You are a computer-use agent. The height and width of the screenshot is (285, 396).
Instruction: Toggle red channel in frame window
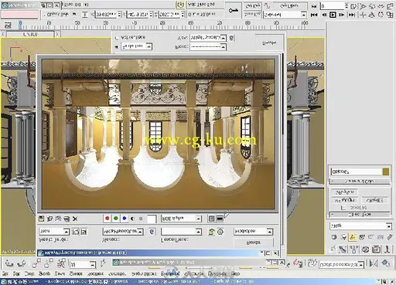pos(107,219)
